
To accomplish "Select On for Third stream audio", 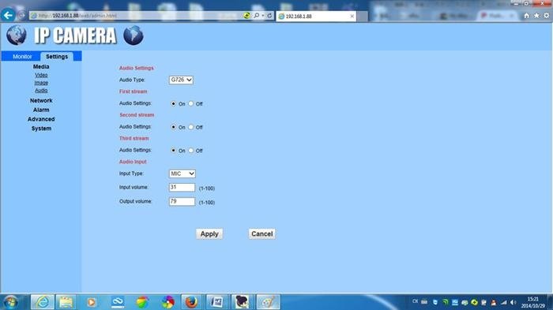I will click(173, 151).
